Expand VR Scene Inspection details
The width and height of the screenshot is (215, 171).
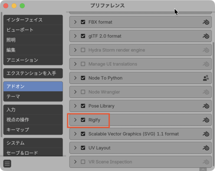point(75,162)
